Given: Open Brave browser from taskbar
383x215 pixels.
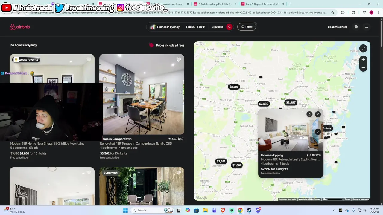Looking at the screenshot, I should click(223, 210).
